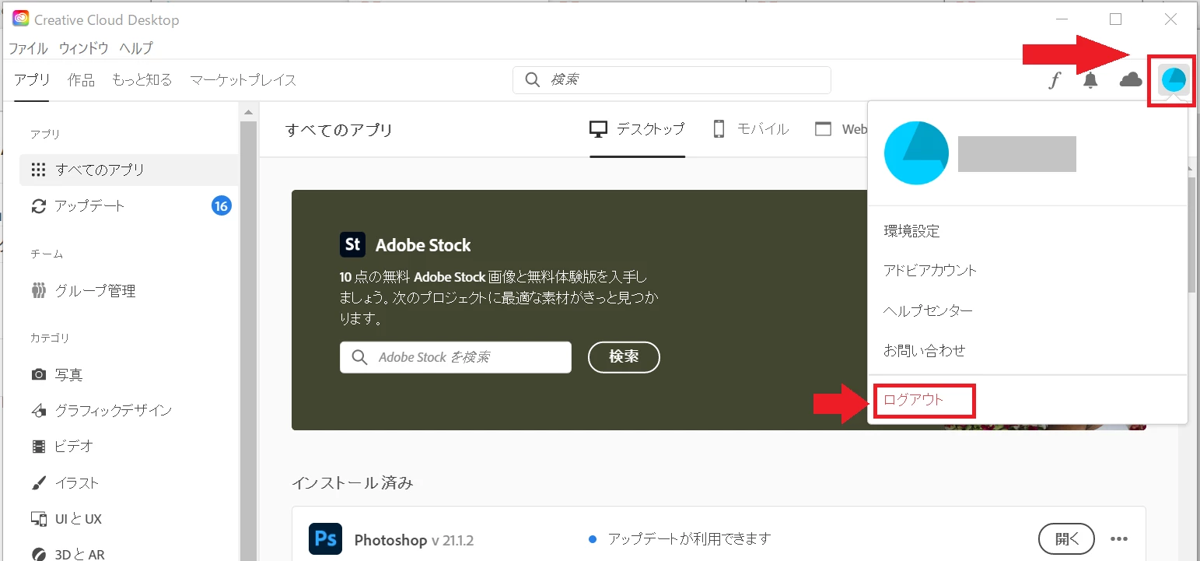This screenshot has width=1200, height=561.
Task: Click the Adobe Stock を検索 input field
Action: 456,357
